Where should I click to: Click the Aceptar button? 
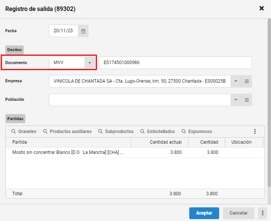(204, 213)
